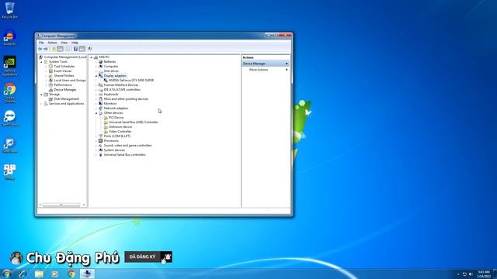Expand the Network adapters category
Viewport: 497px width, 279px height.
pyautogui.click(x=96, y=108)
